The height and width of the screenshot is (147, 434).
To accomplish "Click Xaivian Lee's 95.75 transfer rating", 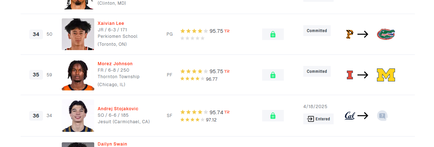I will [x=216, y=31].
